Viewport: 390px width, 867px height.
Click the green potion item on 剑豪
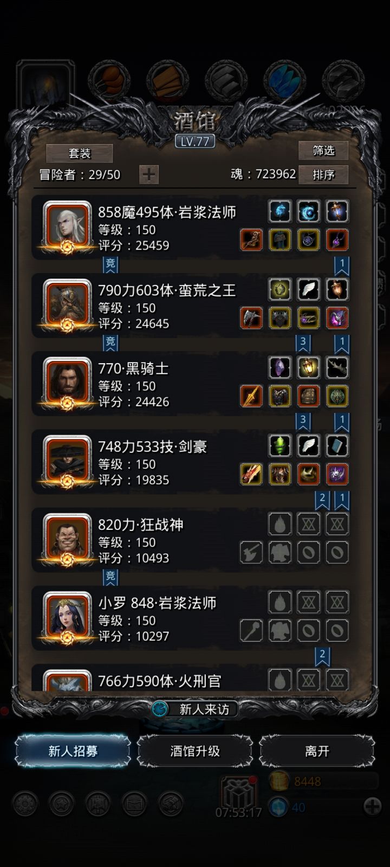click(x=280, y=445)
